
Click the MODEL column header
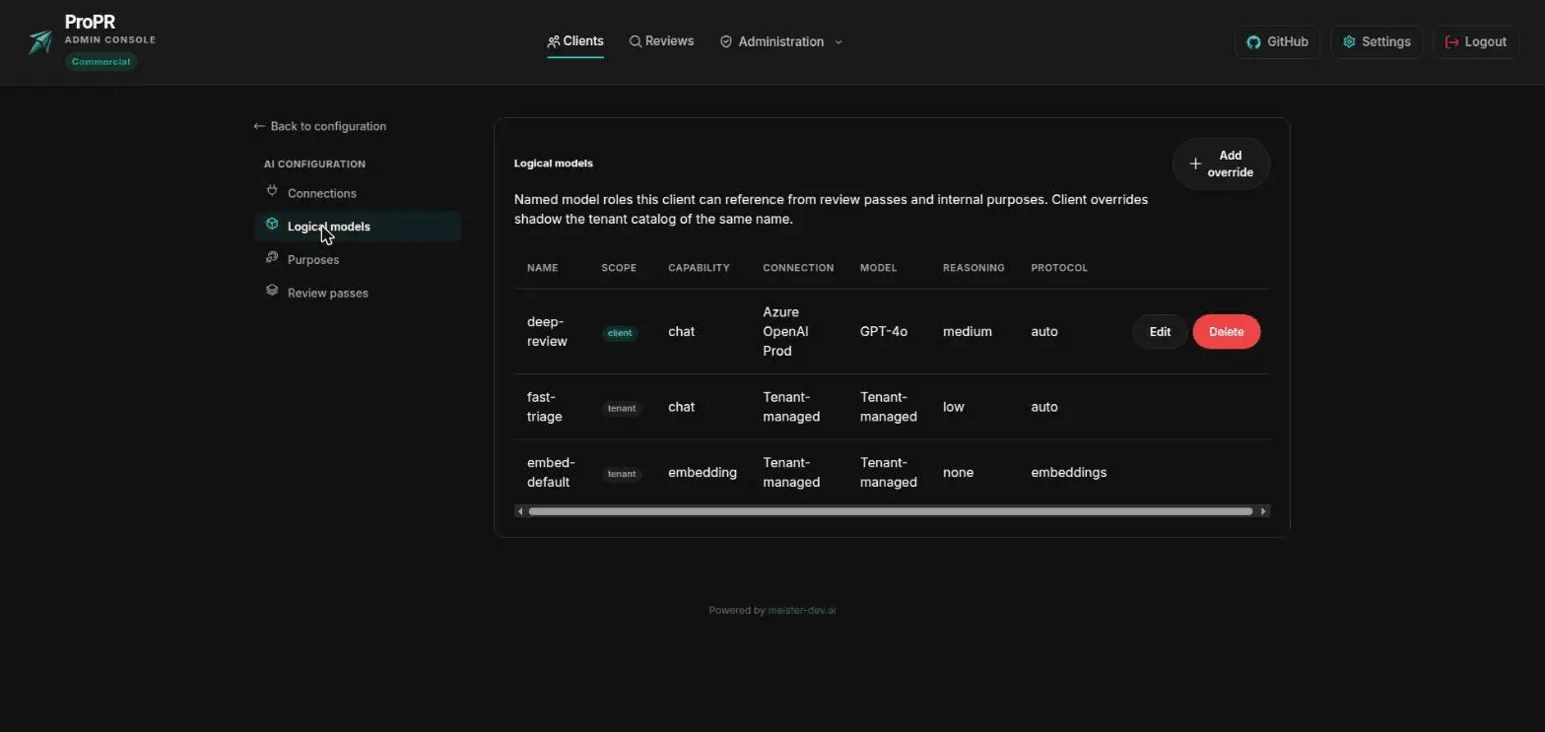[878, 268]
